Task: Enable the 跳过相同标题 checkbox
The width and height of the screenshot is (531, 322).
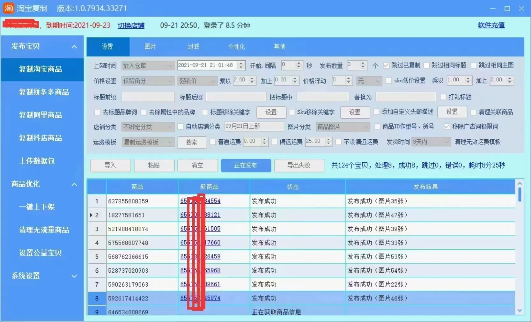Action: pyautogui.click(x=426, y=65)
